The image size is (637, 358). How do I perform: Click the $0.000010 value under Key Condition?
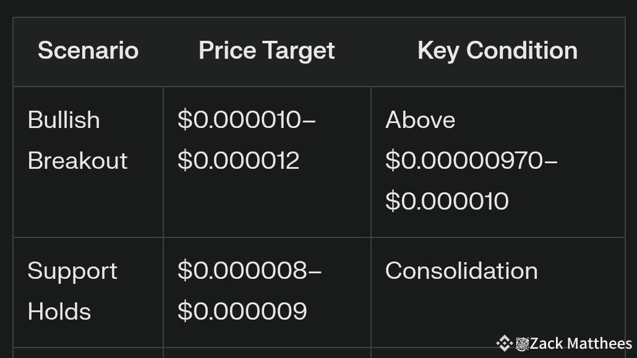coord(447,202)
